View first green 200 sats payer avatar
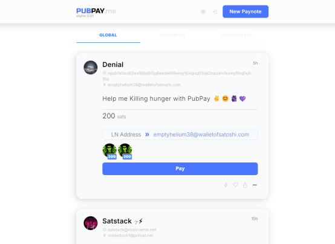 point(109,151)
